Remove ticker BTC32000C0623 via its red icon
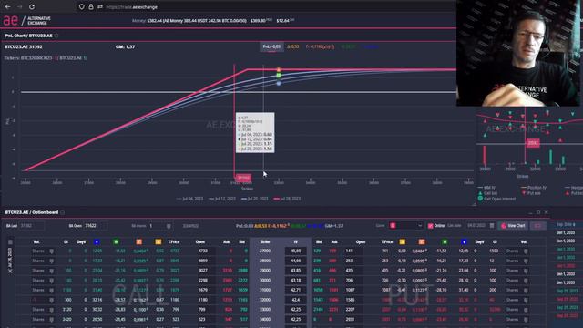Viewport: 583px width, 328px height. 56,58
